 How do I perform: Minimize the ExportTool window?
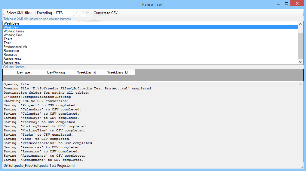coord(278,4)
